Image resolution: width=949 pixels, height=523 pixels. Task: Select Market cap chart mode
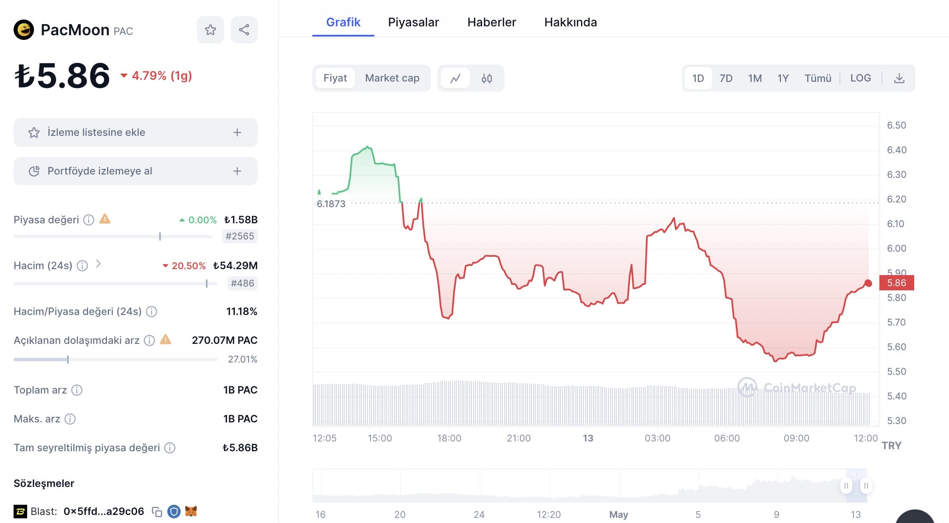[x=392, y=78]
